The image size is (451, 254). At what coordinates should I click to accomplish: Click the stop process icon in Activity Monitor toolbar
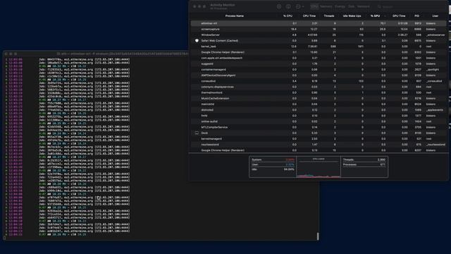279,6
